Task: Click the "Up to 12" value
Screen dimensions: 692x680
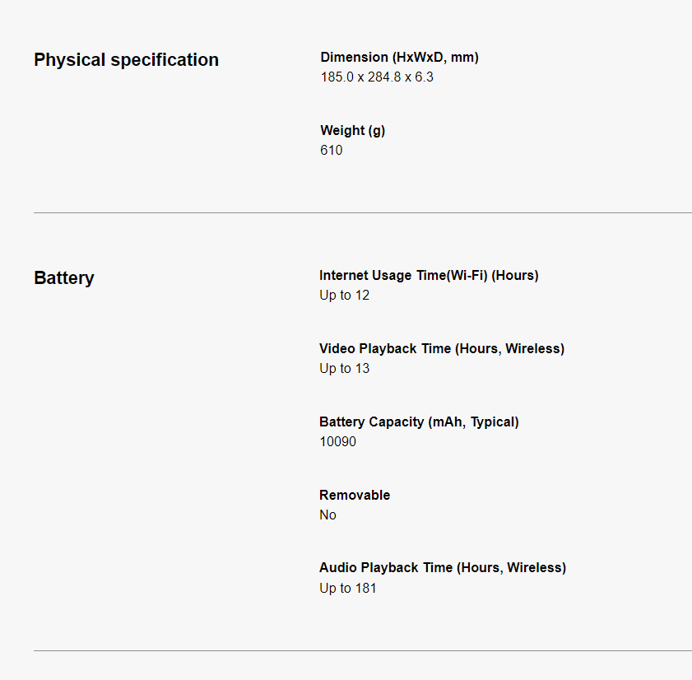Action: [344, 296]
